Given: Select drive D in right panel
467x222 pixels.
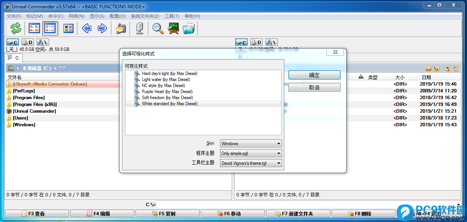Looking at the screenshot, I should [256, 42].
